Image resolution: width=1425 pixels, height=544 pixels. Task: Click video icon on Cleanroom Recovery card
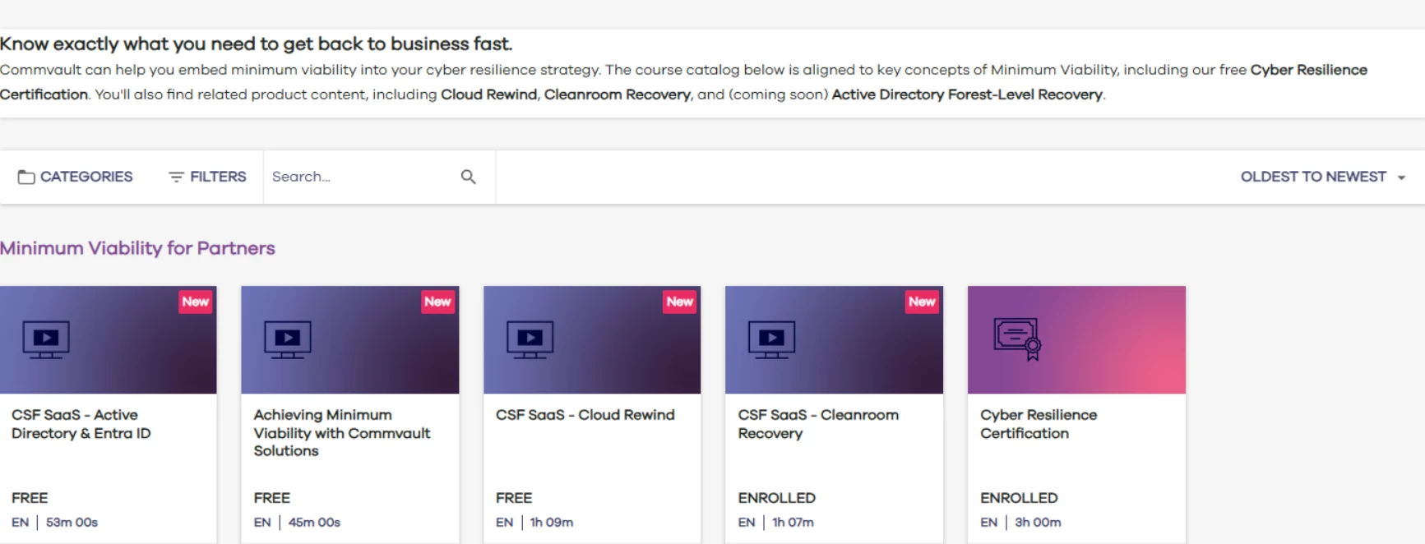(x=772, y=339)
